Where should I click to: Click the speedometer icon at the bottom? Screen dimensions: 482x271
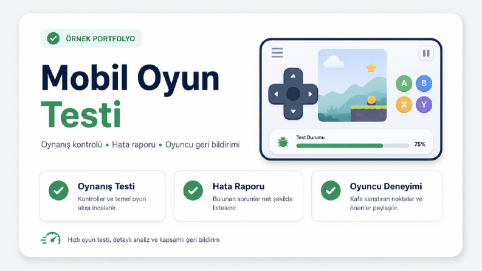[x=50, y=238]
